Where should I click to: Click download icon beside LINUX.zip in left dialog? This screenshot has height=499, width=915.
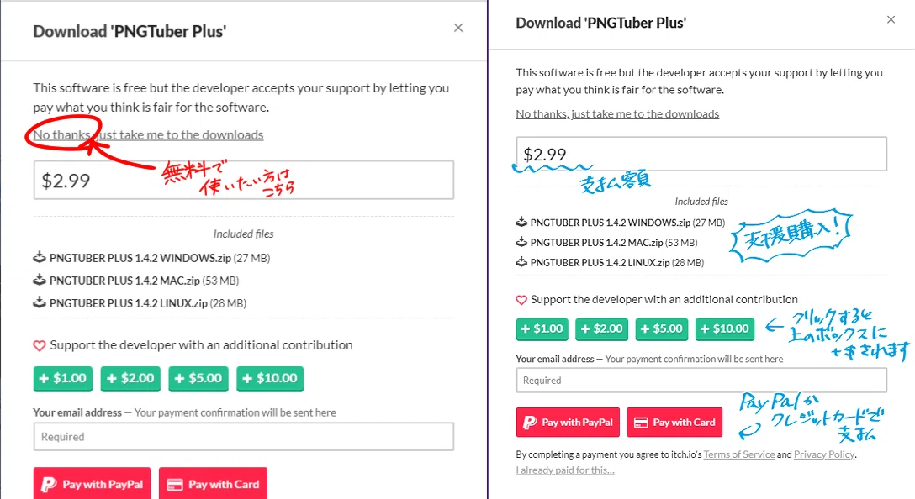(x=39, y=302)
